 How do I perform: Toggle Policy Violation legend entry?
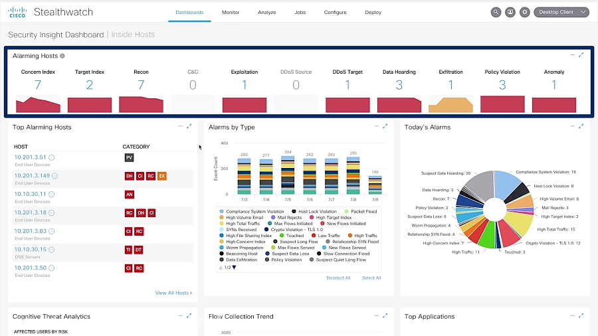[x=283, y=260]
